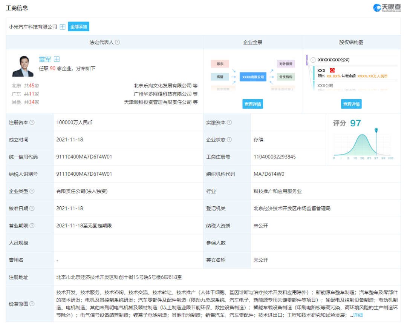Screen dimensions: 407x324
Task: Click the help icon next to 注册资本
Action: 32,122
